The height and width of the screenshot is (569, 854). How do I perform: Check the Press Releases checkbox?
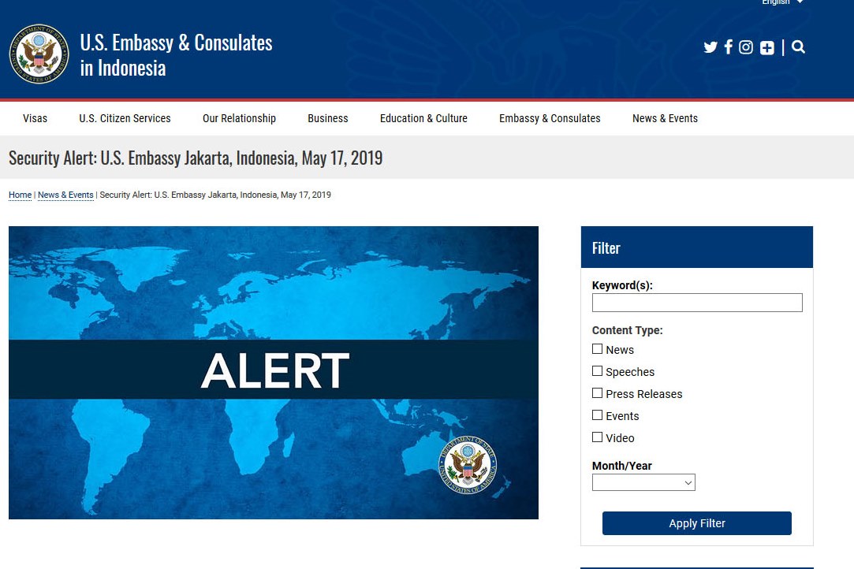pyautogui.click(x=598, y=393)
